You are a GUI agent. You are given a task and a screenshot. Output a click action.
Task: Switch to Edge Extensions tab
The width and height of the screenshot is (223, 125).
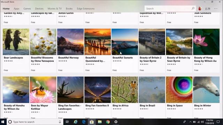(86, 9)
